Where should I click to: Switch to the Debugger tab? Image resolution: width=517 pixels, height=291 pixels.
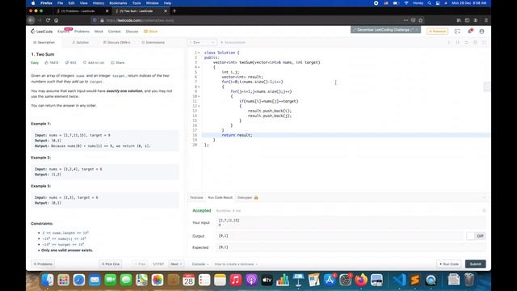click(248, 197)
